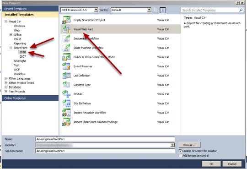Uncheck Create directory for solution

pyautogui.click(x=180, y=151)
